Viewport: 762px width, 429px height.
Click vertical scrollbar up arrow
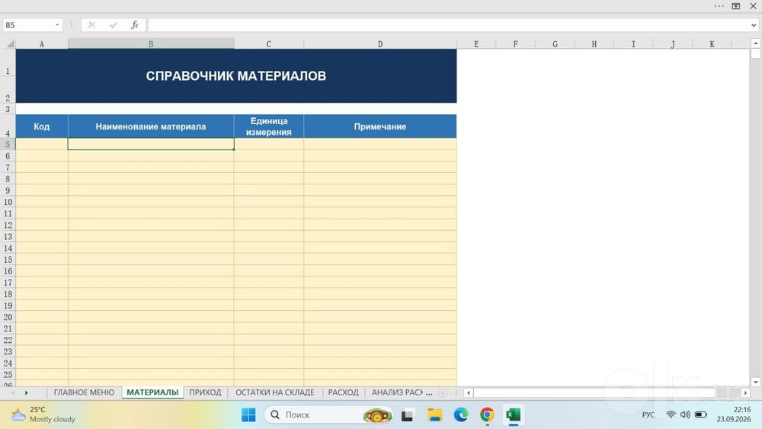click(x=756, y=43)
